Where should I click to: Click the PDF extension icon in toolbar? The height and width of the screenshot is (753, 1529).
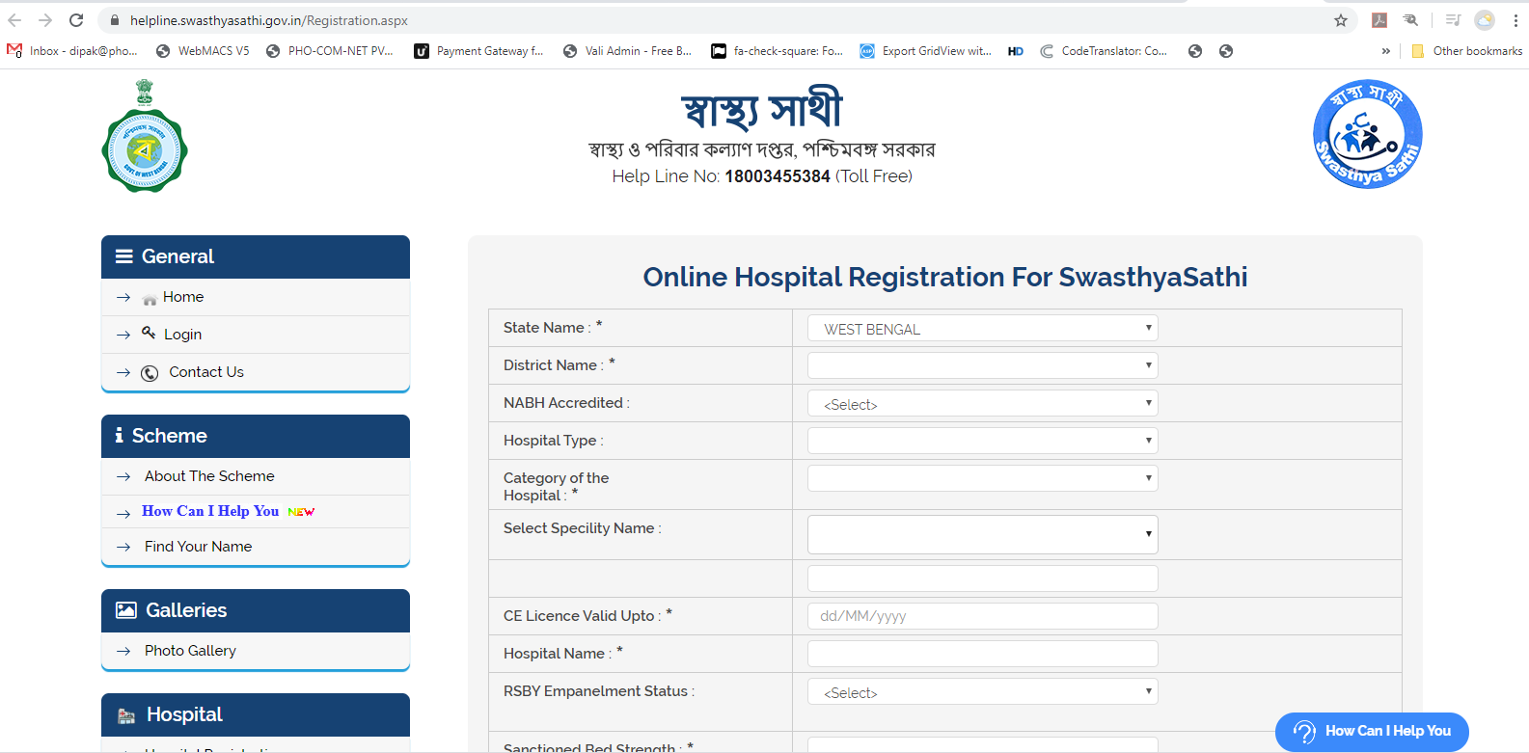click(1379, 20)
